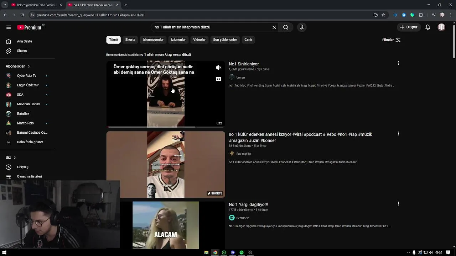
Task: Select the Son yüklenenler filter chip
Action: click(225, 40)
